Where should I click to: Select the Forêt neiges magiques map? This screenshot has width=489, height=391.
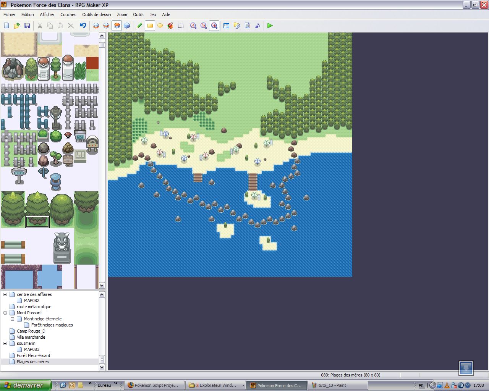[52, 325]
